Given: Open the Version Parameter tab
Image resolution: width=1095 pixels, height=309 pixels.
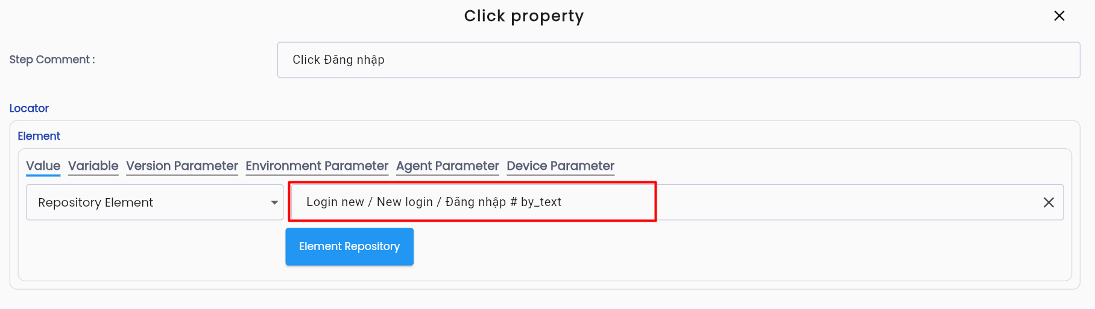Looking at the screenshot, I should point(182,166).
